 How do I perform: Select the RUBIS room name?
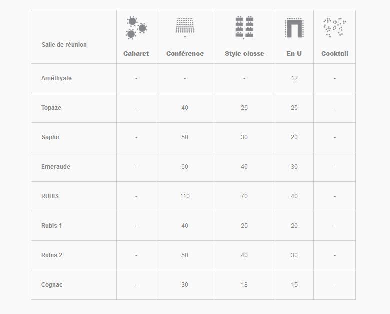point(50,196)
